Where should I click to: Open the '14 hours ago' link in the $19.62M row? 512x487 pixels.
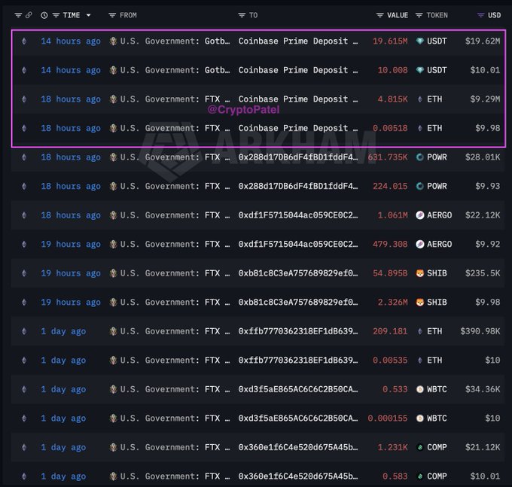tap(71, 41)
